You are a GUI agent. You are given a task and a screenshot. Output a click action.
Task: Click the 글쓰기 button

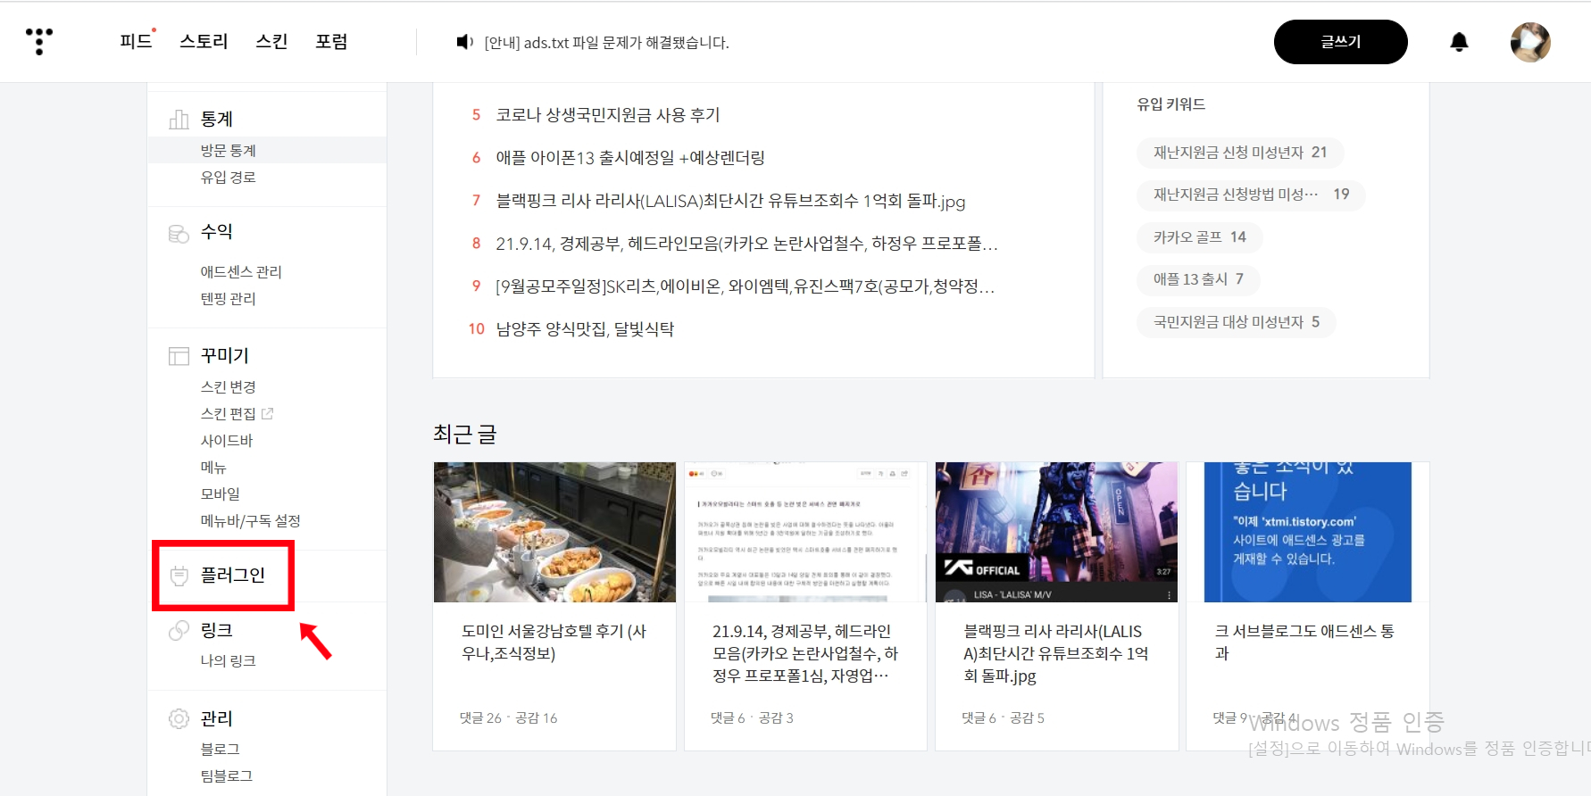(x=1340, y=42)
